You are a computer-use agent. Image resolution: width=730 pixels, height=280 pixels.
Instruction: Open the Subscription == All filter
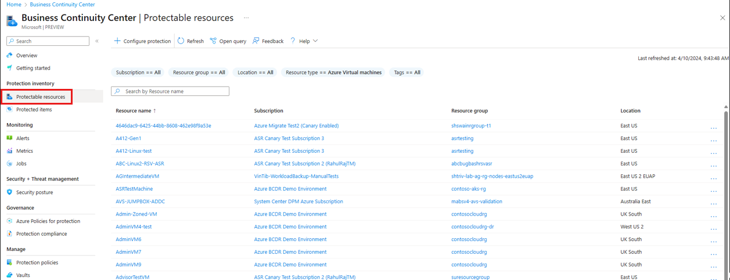[138, 73]
